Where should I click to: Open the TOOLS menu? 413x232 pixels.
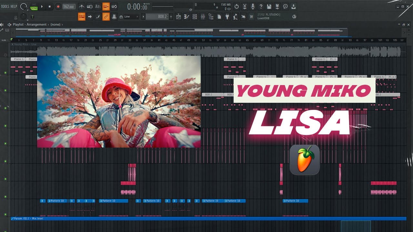pyautogui.click(x=5, y=6)
